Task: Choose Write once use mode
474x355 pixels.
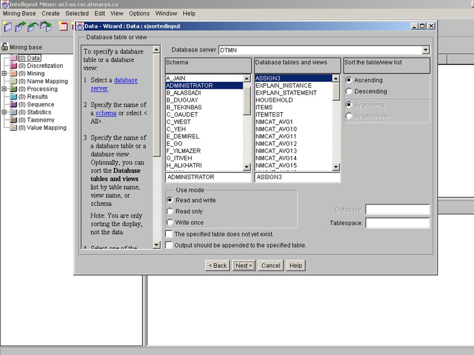Action: click(x=170, y=222)
